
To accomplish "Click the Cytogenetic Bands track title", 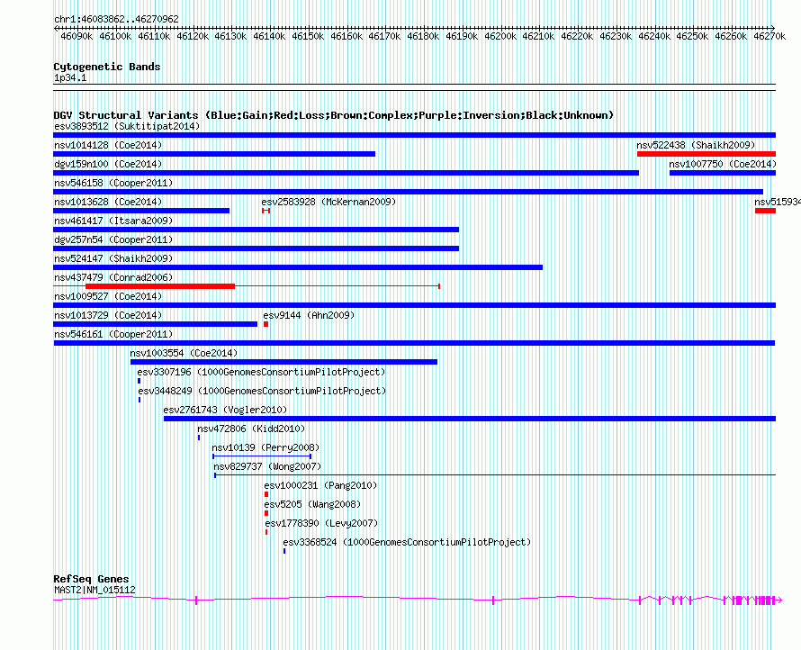I will click(107, 67).
